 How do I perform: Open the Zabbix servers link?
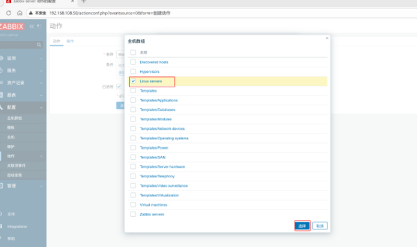pos(152,215)
